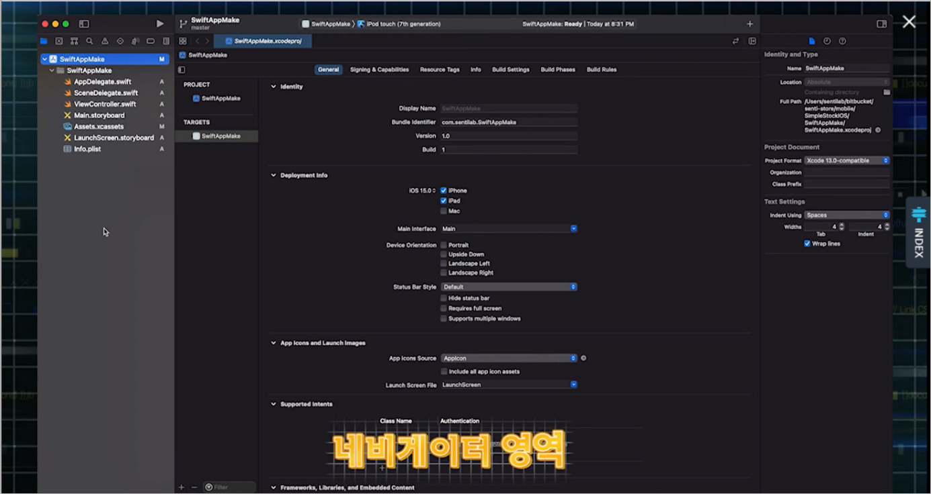Choose containing directory folder icon
The width and height of the screenshot is (931, 494).
pyautogui.click(x=887, y=92)
